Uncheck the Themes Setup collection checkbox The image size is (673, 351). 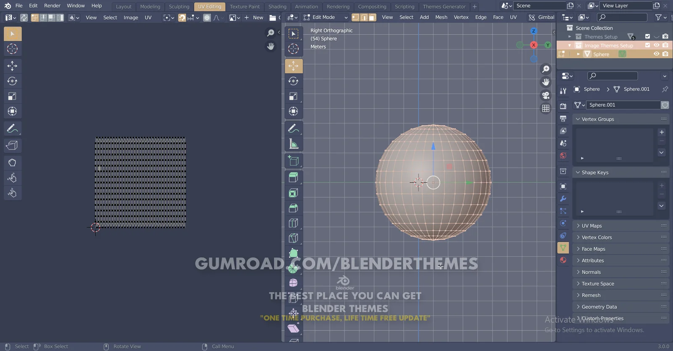(647, 37)
